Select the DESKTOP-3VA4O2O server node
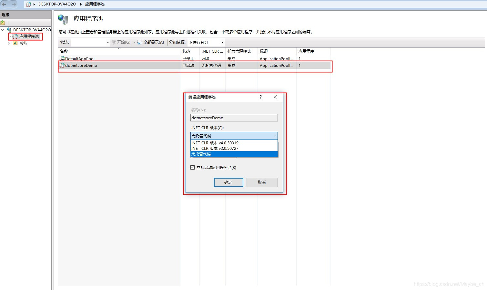This screenshot has height=290, width=487. 32,30
